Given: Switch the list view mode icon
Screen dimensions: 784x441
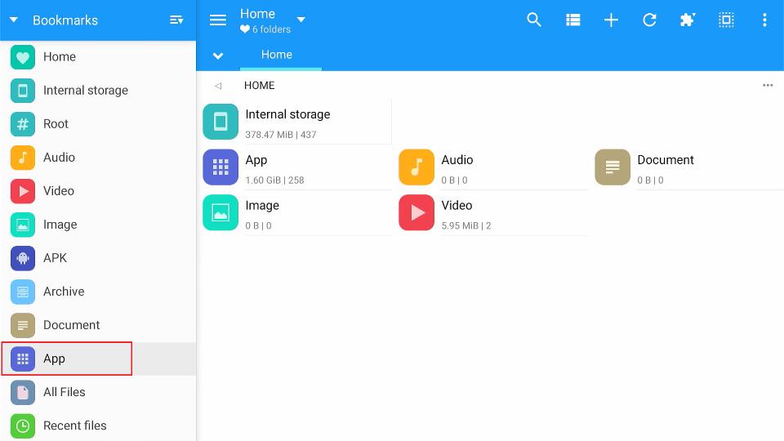Looking at the screenshot, I should pos(573,20).
